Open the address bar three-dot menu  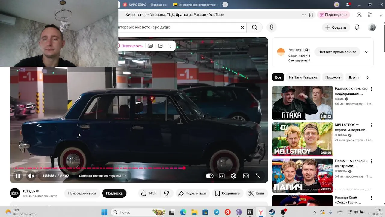pos(304,15)
